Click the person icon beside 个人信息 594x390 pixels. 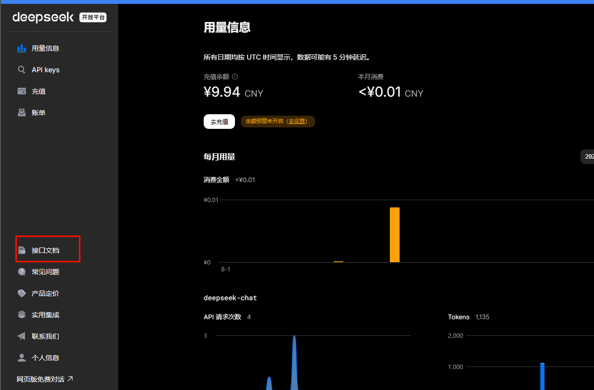[x=21, y=358]
